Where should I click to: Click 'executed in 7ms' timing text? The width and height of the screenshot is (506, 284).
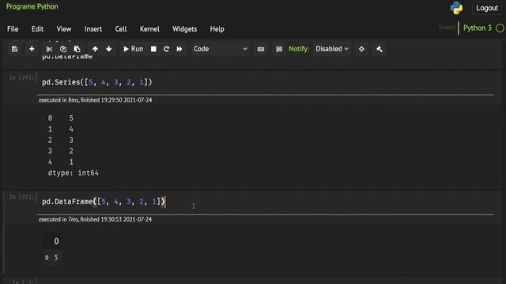95,219
